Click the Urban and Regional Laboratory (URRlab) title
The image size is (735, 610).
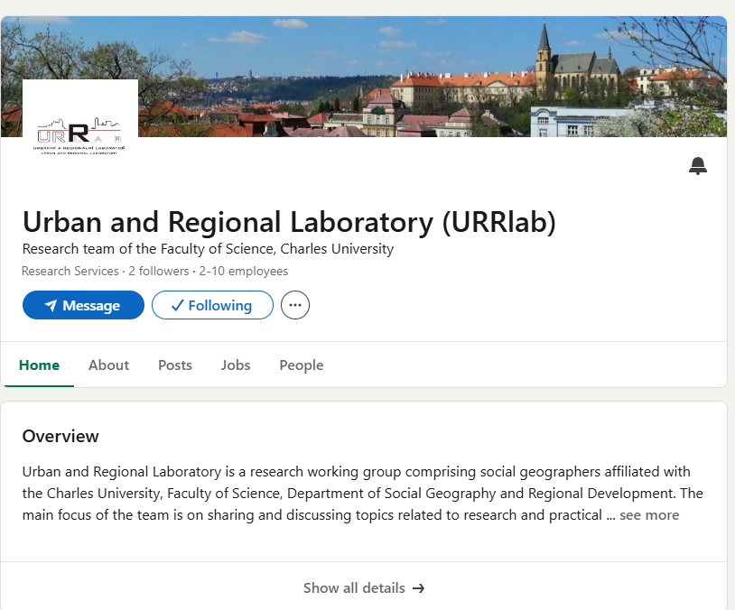pyautogui.click(x=289, y=222)
